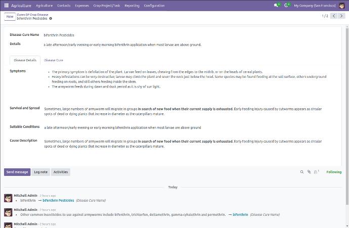Open Mitchell Admin user avatar menu

tap(342, 6)
